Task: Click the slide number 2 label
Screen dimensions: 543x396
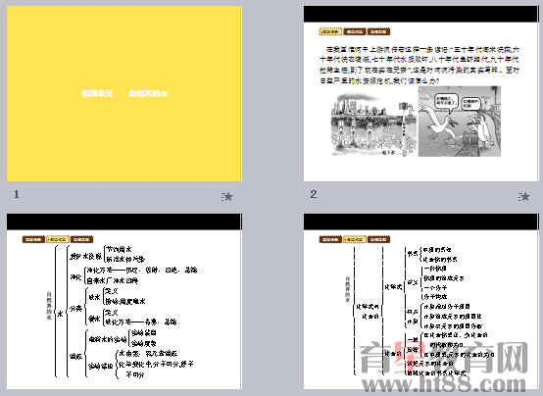Action: tap(314, 194)
